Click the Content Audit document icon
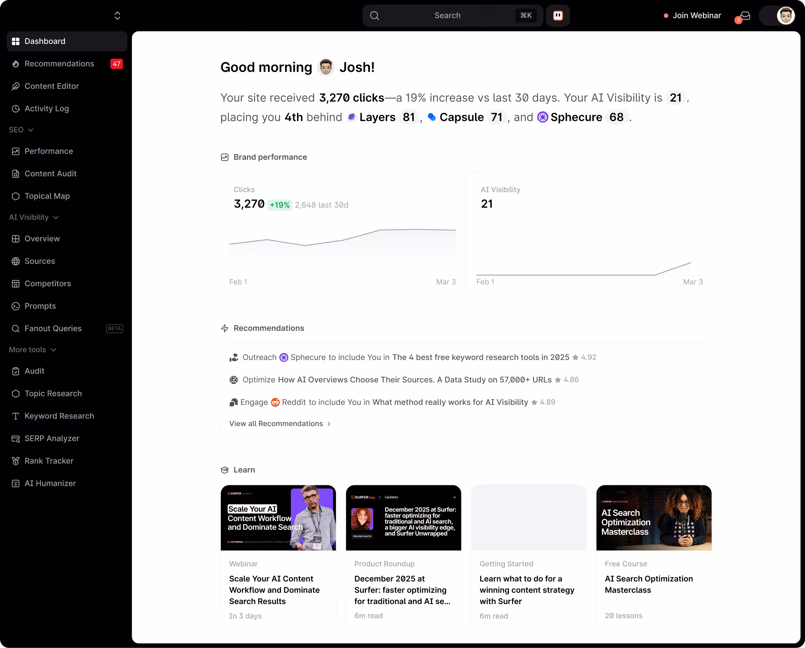This screenshot has width=805, height=648. tap(16, 174)
